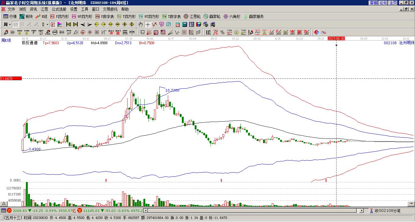Open the 帮助 menu
Image resolution: width=415 pixels, height=222 pixels.
[125, 9]
